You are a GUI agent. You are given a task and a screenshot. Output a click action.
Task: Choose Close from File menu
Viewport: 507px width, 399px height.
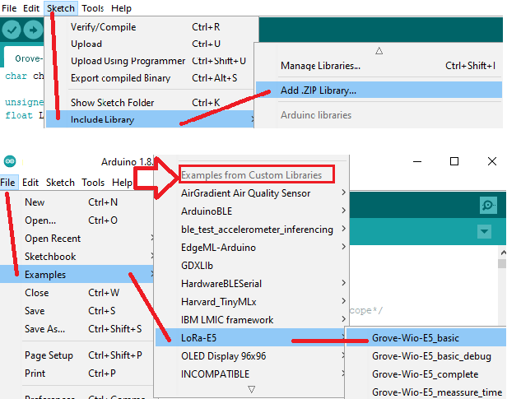[77, 293]
